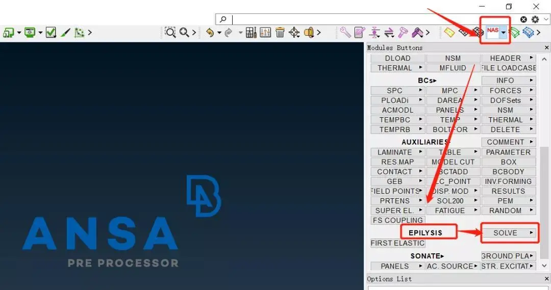Click the green points graph icon

[x=80, y=33]
